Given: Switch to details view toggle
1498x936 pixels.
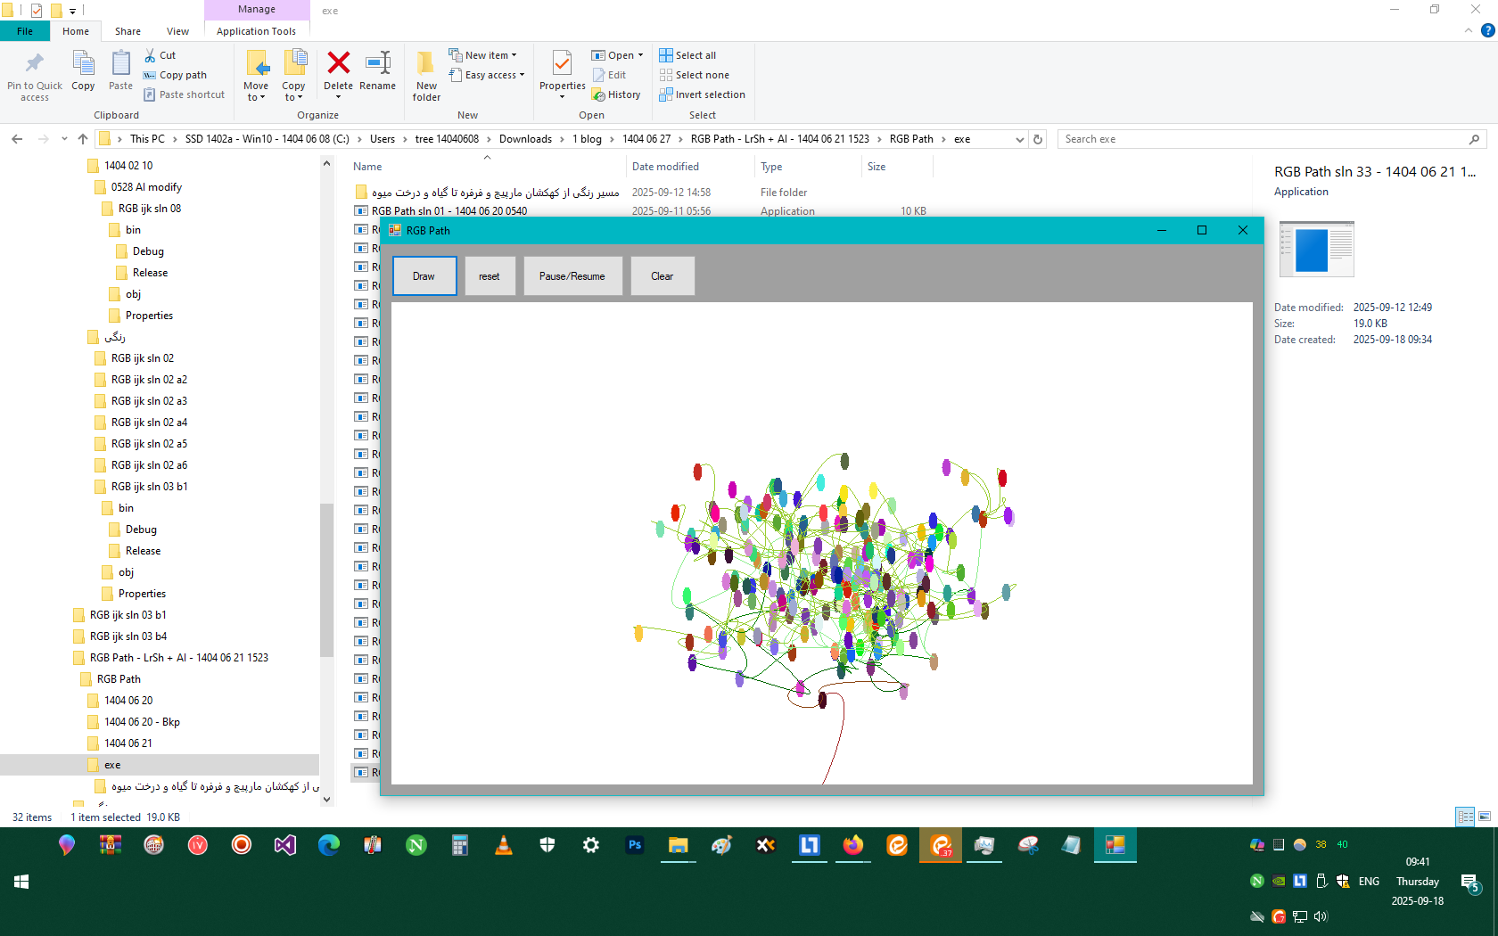Looking at the screenshot, I should [x=1464, y=817].
